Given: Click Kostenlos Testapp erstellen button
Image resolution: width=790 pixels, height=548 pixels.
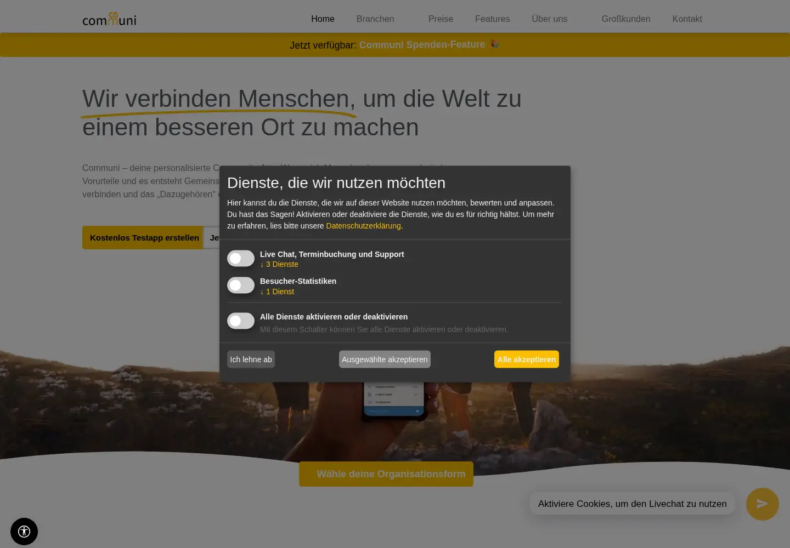Looking at the screenshot, I should [143, 238].
